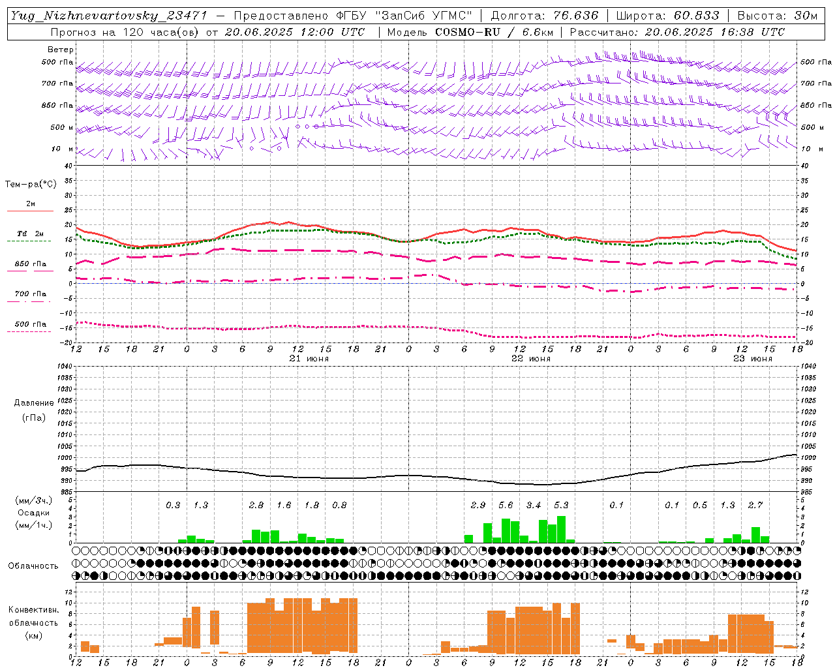Click the Осадки panel label
Image resolution: width=835 pixels, height=668 pixels.
click(x=34, y=513)
